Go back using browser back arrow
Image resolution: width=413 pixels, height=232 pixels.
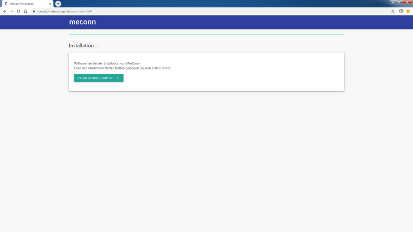tap(5, 11)
